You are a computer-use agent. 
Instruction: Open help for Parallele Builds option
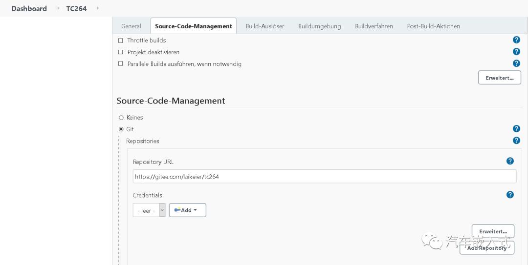[516, 63]
